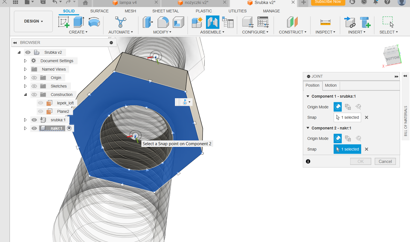Expand the srubka:1 component

pyautogui.click(x=25, y=120)
